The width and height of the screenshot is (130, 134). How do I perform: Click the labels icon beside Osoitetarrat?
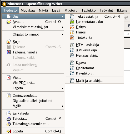click(72, 68)
